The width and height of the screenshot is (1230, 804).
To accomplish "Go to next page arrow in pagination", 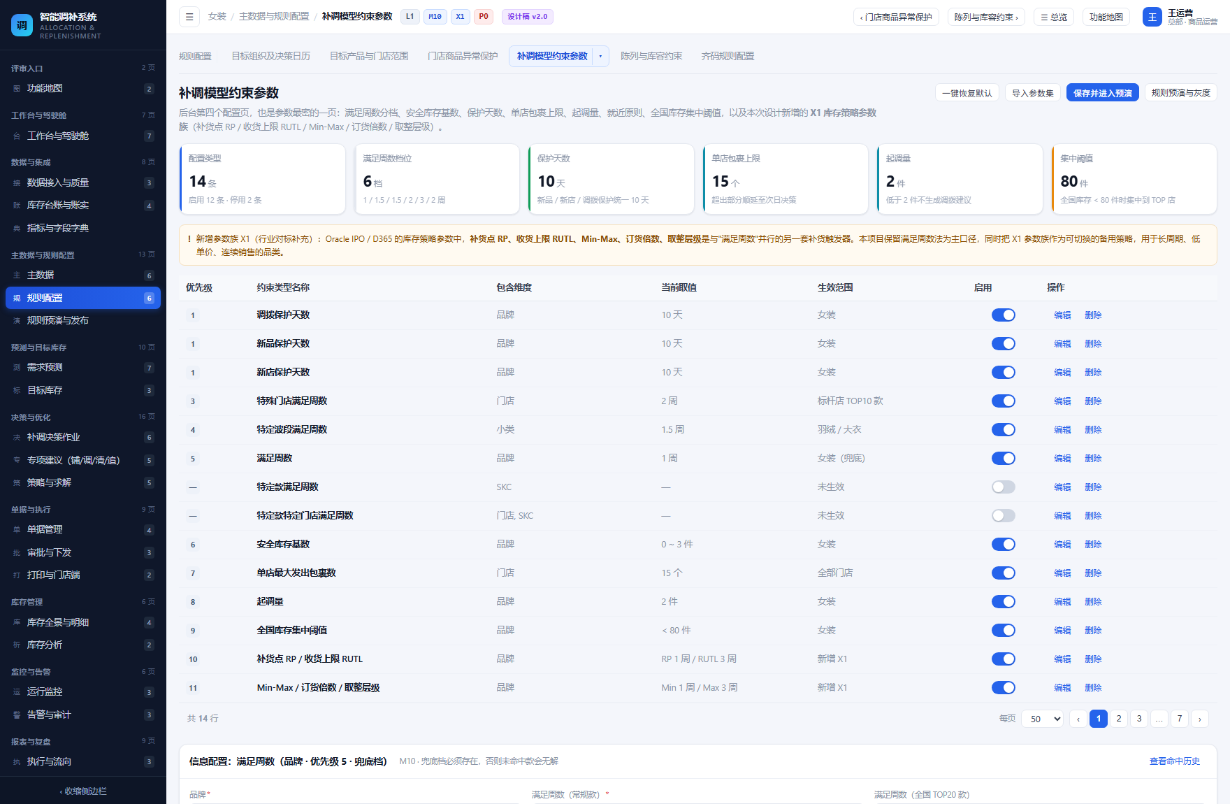I will [x=1200, y=719].
